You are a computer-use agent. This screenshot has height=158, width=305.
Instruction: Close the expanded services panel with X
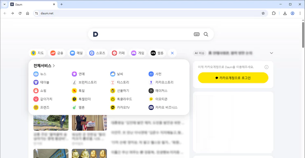(x=172, y=53)
